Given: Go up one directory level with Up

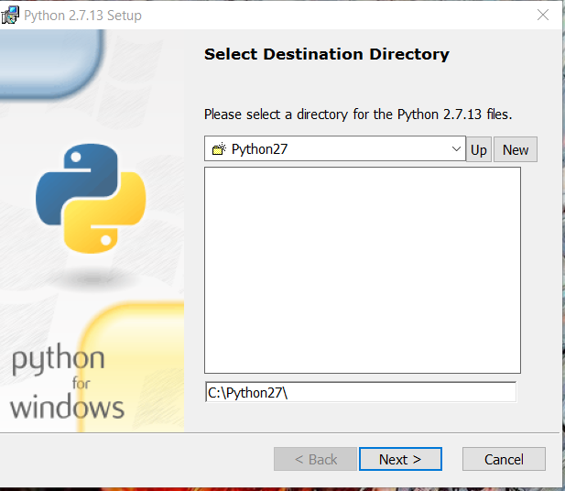Looking at the screenshot, I should (x=479, y=149).
